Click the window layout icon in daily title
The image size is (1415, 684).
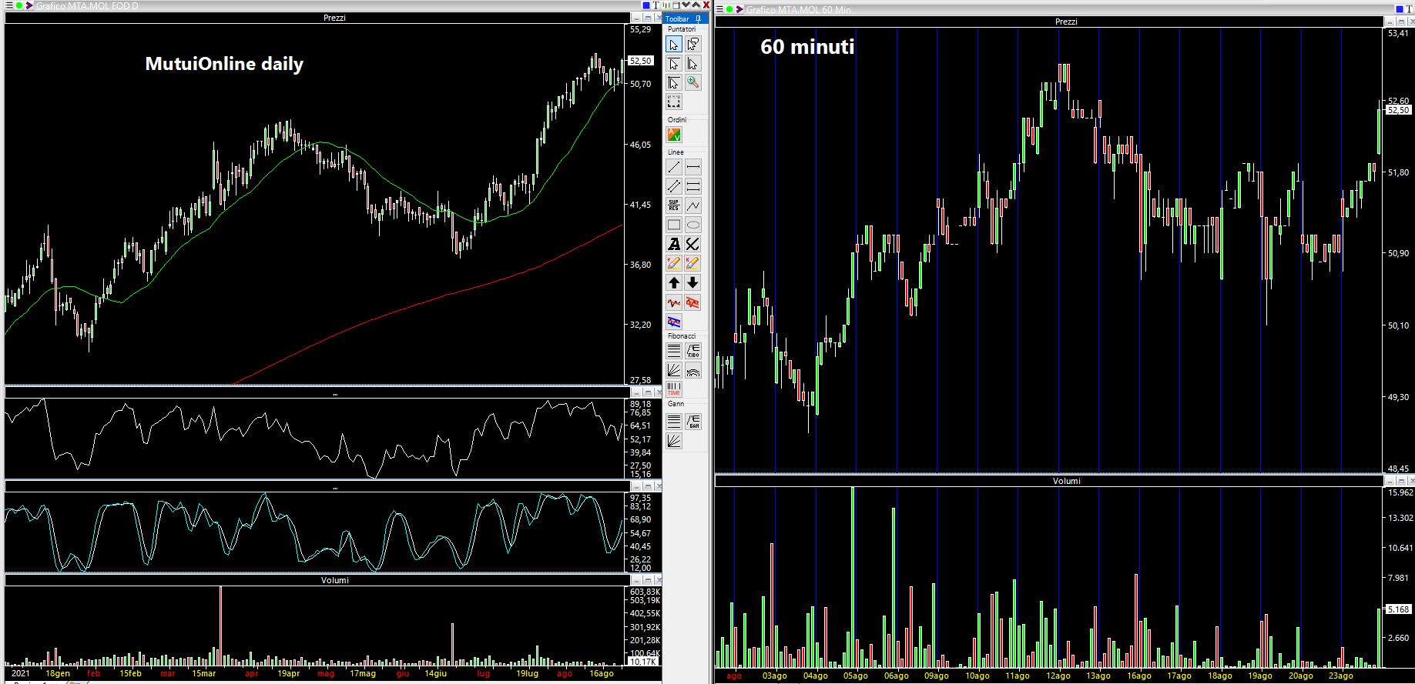tap(676, 5)
